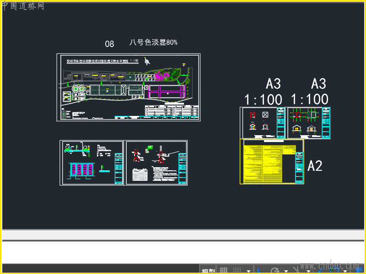
Task: Select the large site plan drawing sheet
Action: click(129, 87)
